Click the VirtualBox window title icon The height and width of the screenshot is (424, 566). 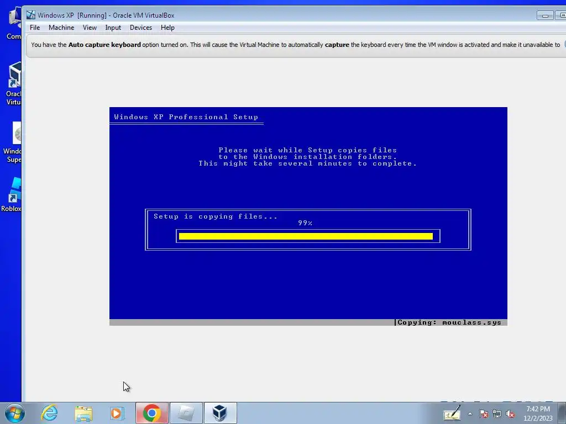(31, 15)
